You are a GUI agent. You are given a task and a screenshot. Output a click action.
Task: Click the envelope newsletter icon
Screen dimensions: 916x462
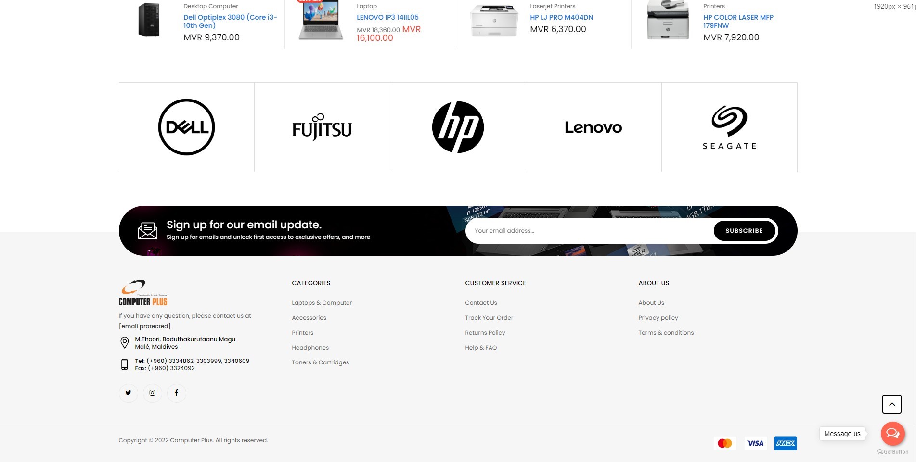pos(148,231)
